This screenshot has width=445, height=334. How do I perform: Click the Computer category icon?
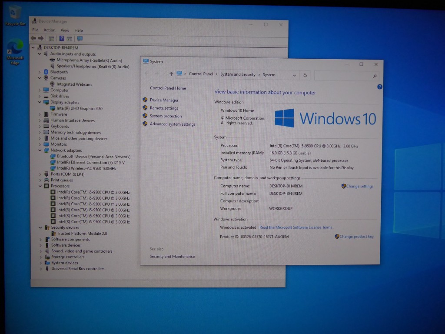[46, 90]
